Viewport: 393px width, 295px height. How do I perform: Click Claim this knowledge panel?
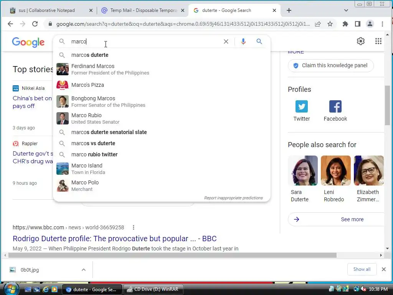330,65
